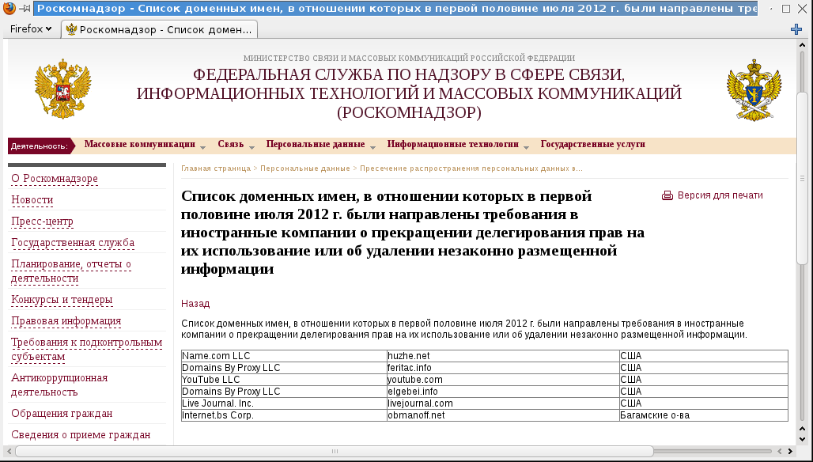Click Персональные данные breadcrumb link
The image size is (813, 462).
point(305,169)
